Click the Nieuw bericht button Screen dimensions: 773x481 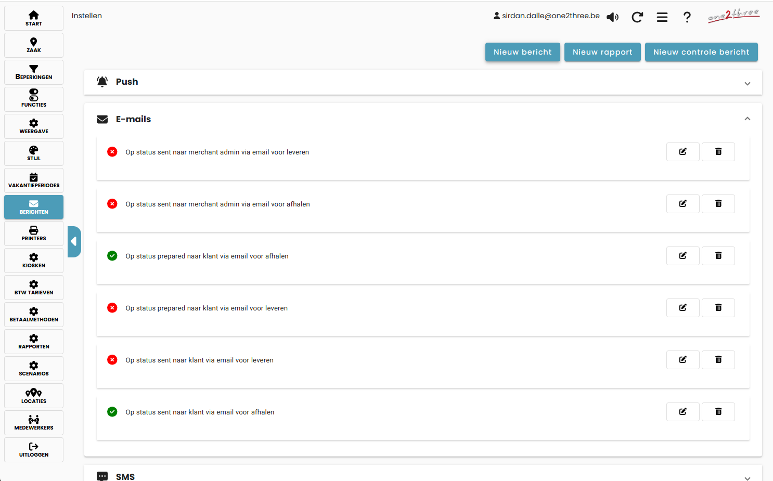[x=522, y=52]
